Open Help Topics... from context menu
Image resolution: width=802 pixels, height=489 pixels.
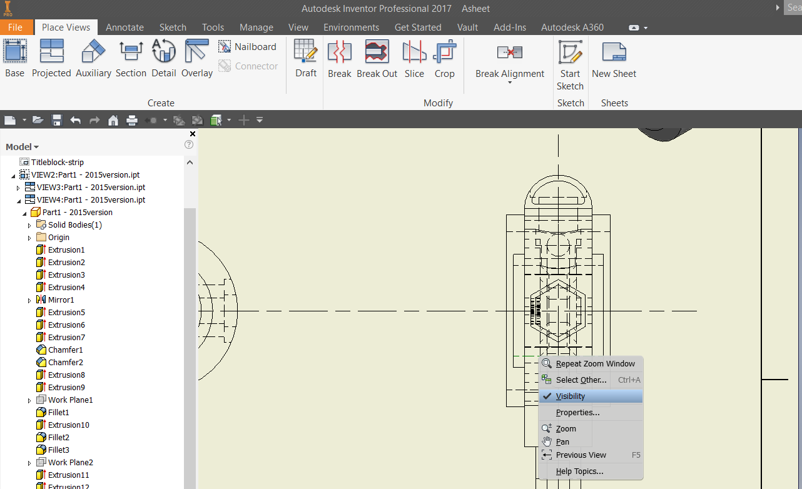(x=590, y=471)
